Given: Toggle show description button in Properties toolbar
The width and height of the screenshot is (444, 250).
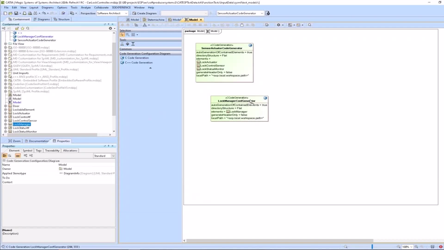Looking at the screenshot, I should pos(18,156).
